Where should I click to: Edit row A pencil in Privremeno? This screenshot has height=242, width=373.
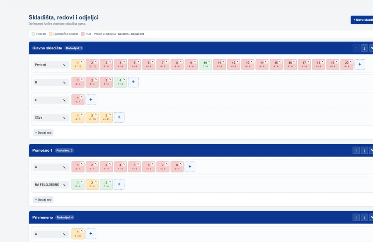click(64, 235)
